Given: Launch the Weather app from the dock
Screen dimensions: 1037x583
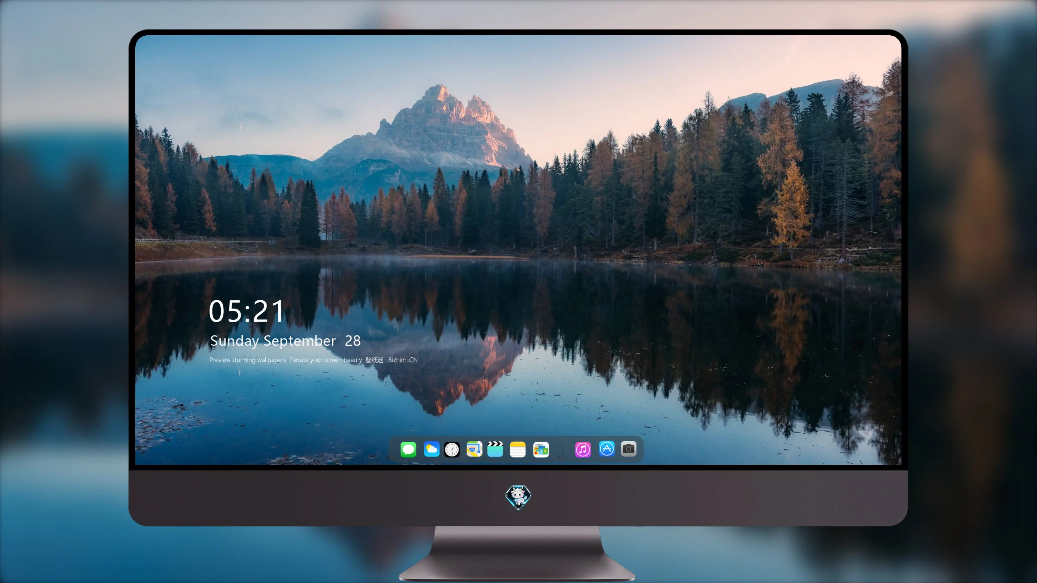Looking at the screenshot, I should tap(431, 449).
